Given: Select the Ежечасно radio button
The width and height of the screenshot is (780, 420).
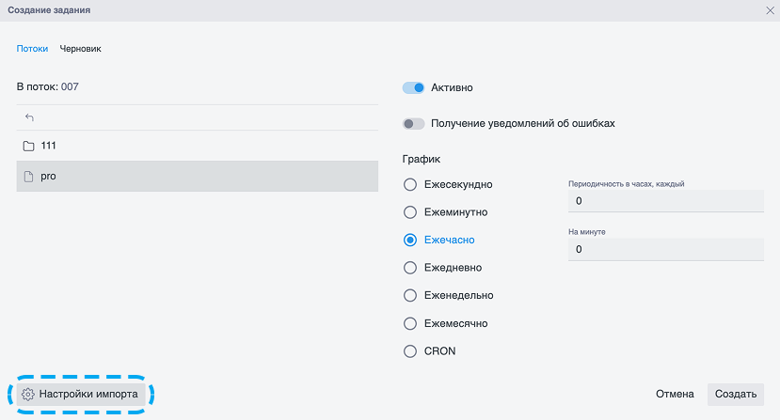Looking at the screenshot, I should [x=410, y=241].
